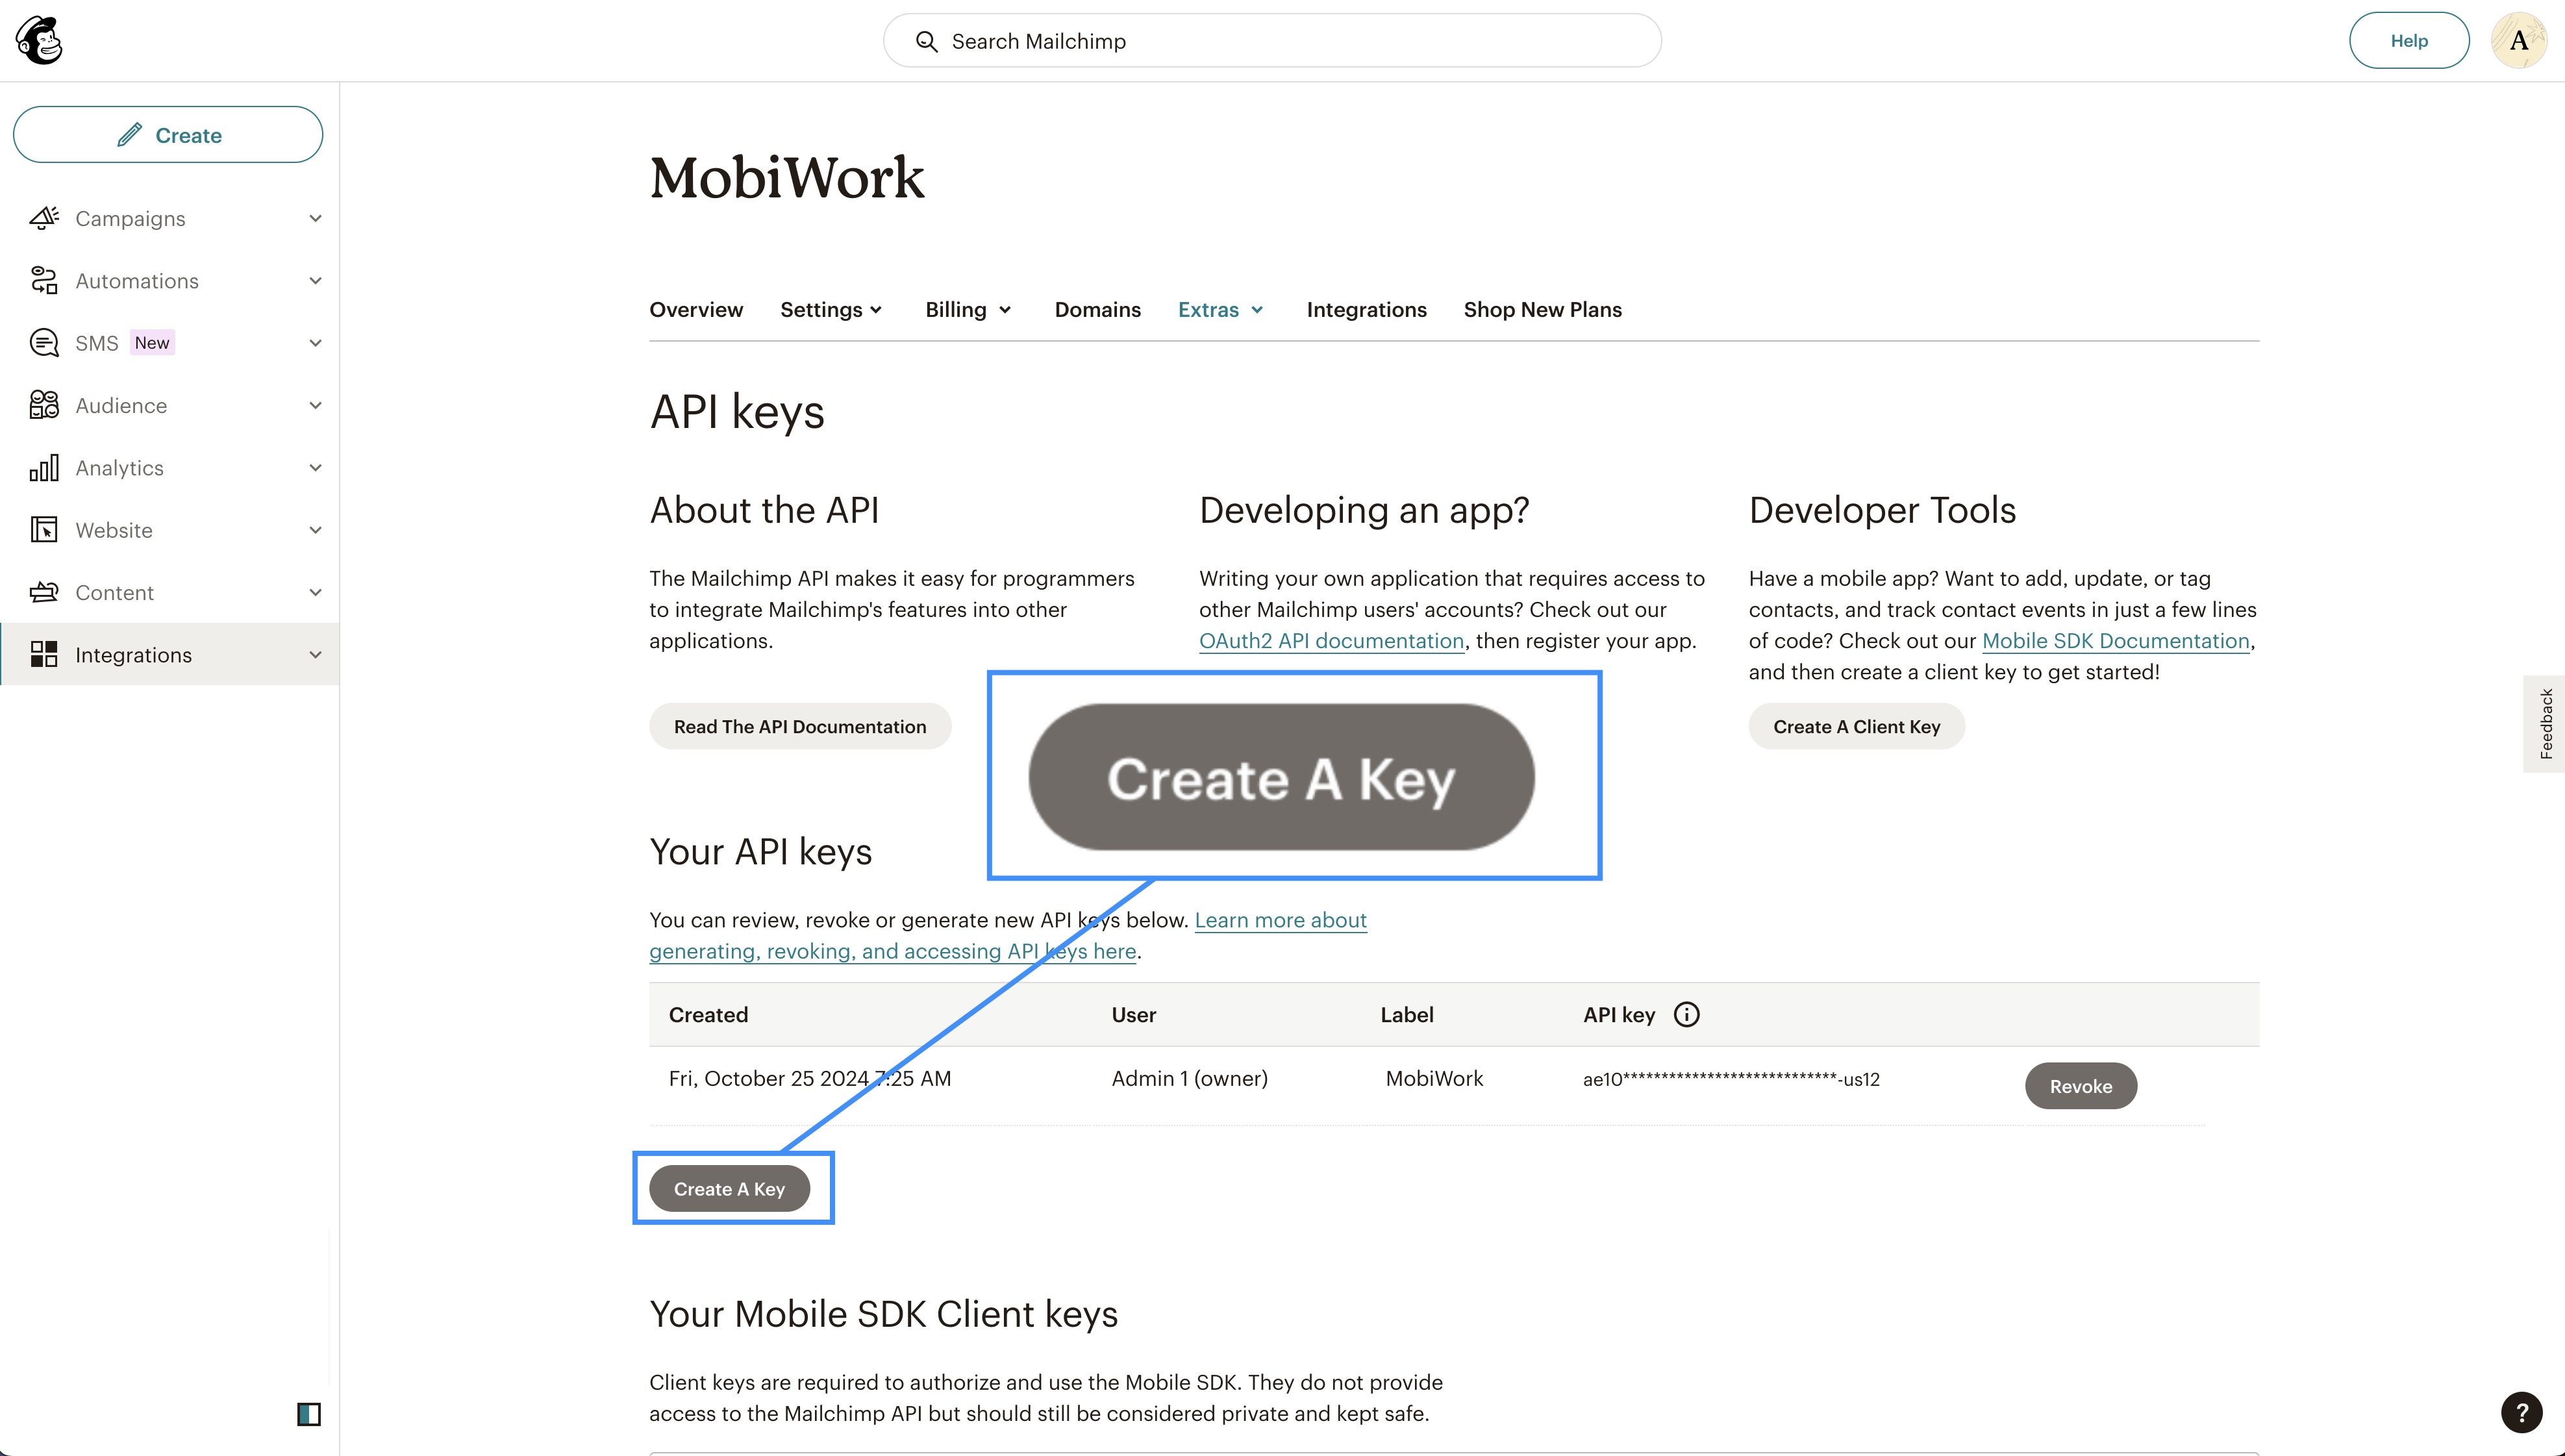
Task: Expand the SMS menu chevron
Action: click(316, 343)
